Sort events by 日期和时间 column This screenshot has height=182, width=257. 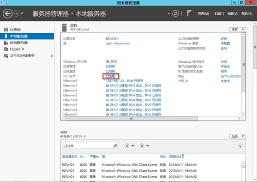pyautogui.click(x=177, y=157)
